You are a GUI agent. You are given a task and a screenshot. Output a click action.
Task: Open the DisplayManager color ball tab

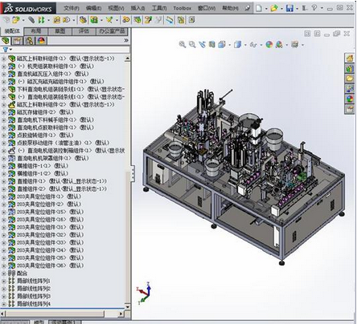tap(41, 41)
